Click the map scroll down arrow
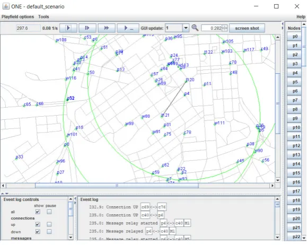Viewport: 308px width, 245px height. click(278, 180)
